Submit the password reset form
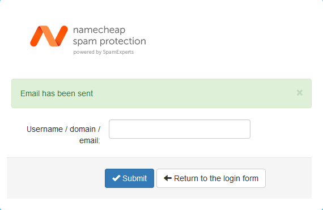Image resolution: width=323 pixels, height=210 pixels. [129, 178]
